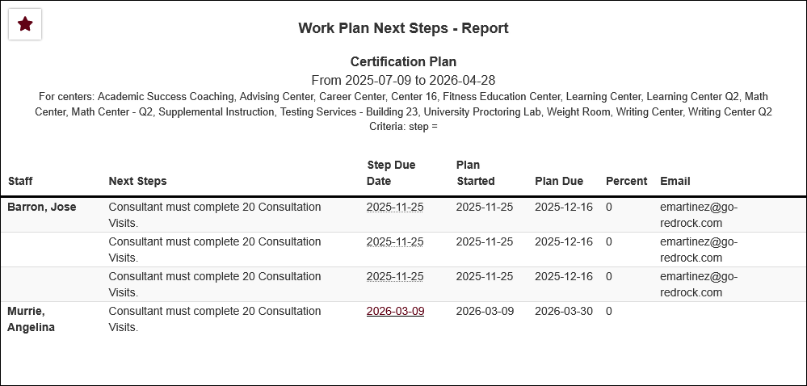
Task: Sort by the Percent column header
Action: click(626, 181)
